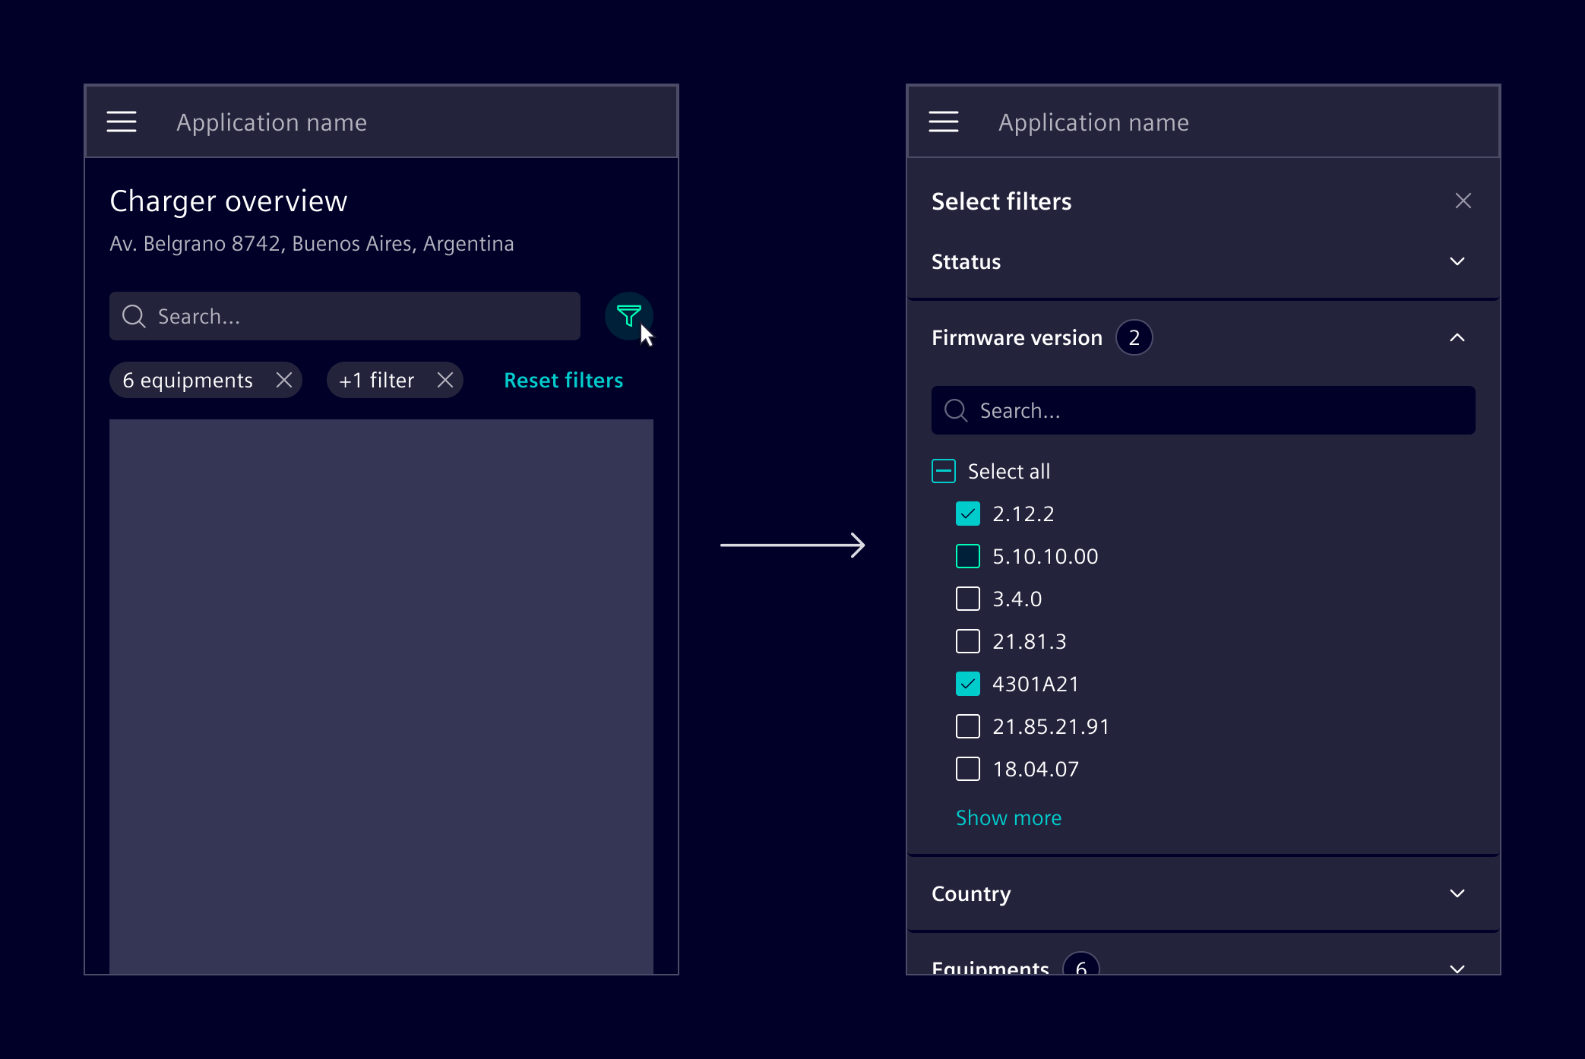1585x1059 pixels.
Task: Expand the Sttatus filter section
Action: (1457, 261)
